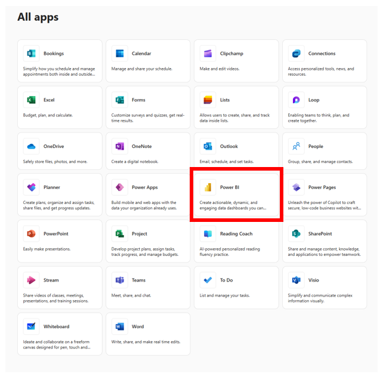
Task: Open the Forms app icon
Action: tap(120, 100)
